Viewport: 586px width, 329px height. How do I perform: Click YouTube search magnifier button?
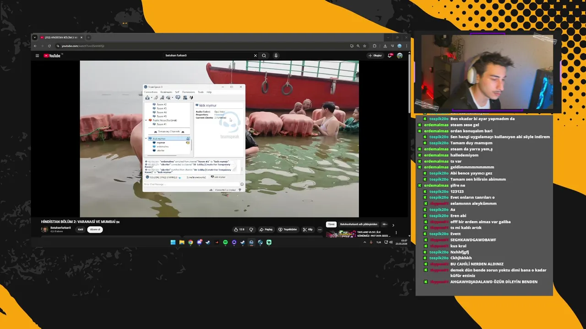point(264,56)
